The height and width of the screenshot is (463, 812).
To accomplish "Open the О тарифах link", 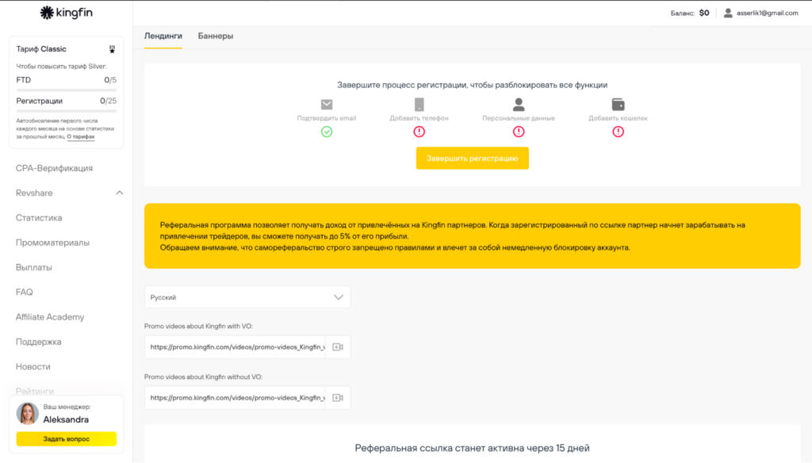I will (81, 136).
